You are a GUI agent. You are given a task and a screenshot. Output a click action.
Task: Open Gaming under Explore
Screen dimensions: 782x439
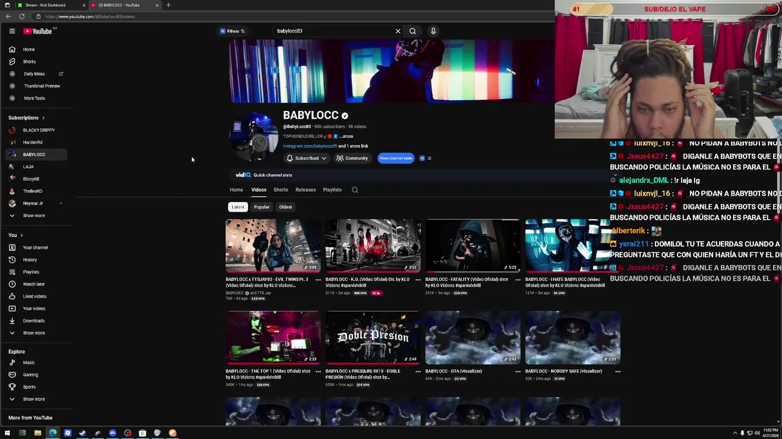37,375
